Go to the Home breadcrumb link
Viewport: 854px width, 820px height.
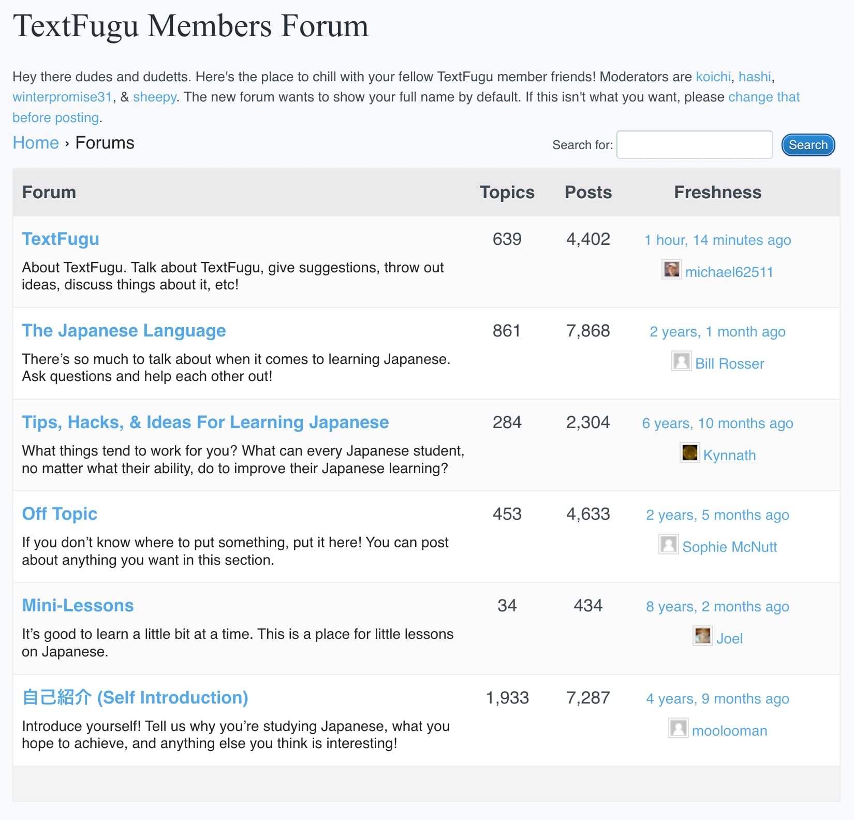pyautogui.click(x=36, y=143)
